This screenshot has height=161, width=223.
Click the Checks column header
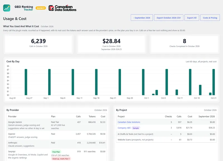point(168,117)
